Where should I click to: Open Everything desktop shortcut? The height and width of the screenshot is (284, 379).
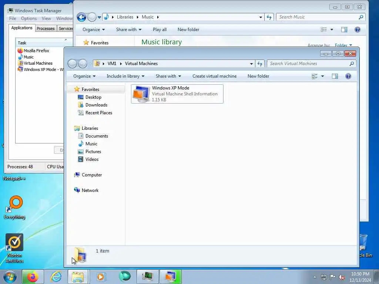(14, 207)
